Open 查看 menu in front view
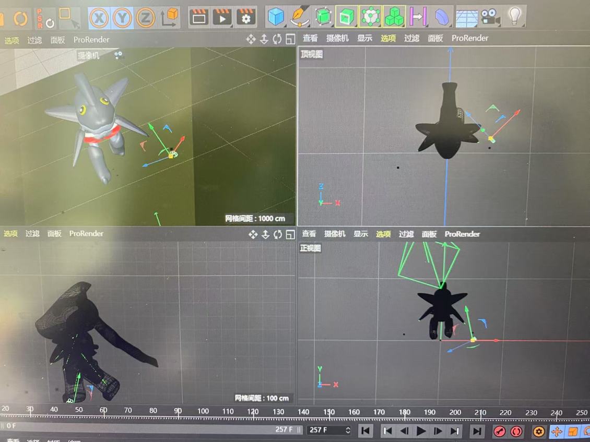This screenshot has width=590, height=442. [x=309, y=234]
